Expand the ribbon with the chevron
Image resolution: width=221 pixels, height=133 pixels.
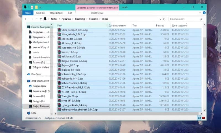click(x=200, y=13)
